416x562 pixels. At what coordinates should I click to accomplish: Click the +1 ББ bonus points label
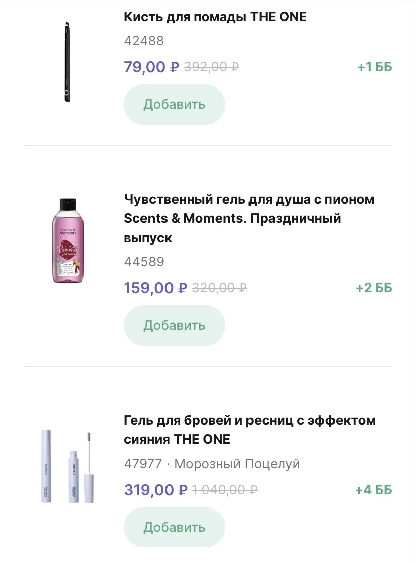tap(374, 67)
